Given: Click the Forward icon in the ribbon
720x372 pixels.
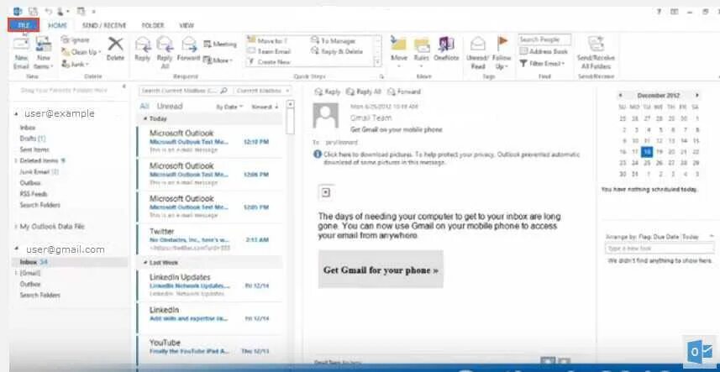Looking at the screenshot, I should (x=188, y=45).
